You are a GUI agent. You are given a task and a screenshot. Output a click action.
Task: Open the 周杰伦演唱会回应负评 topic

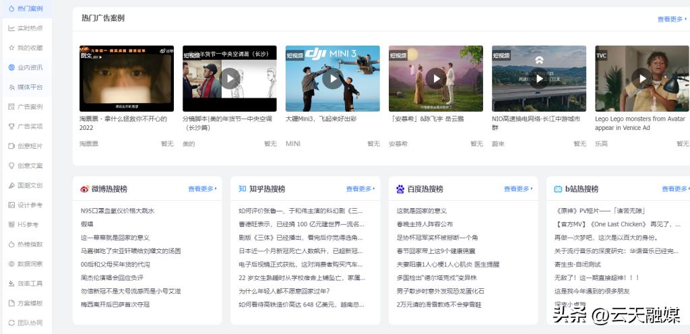pos(112,277)
